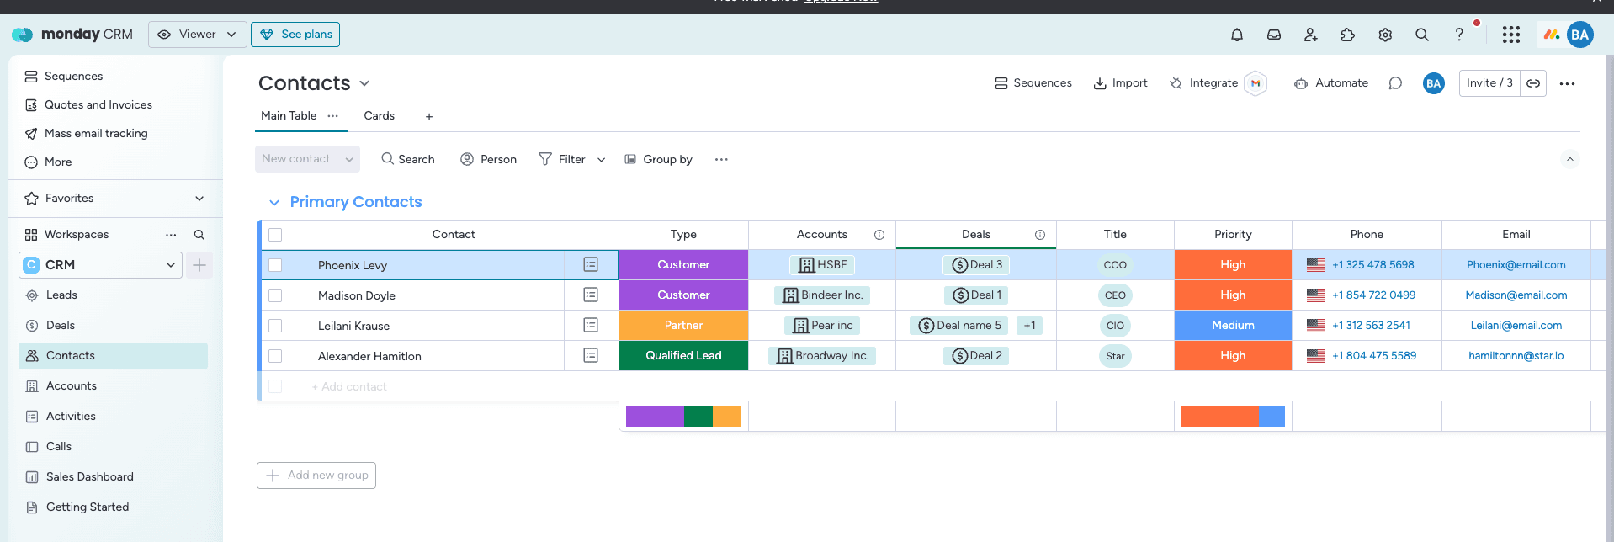The height and width of the screenshot is (542, 1614).
Task: Open the inbox tray icon
Action: [x=1273, y=35]
